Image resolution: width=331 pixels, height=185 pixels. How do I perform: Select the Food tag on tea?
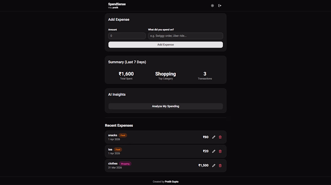[x=118, y=149]
